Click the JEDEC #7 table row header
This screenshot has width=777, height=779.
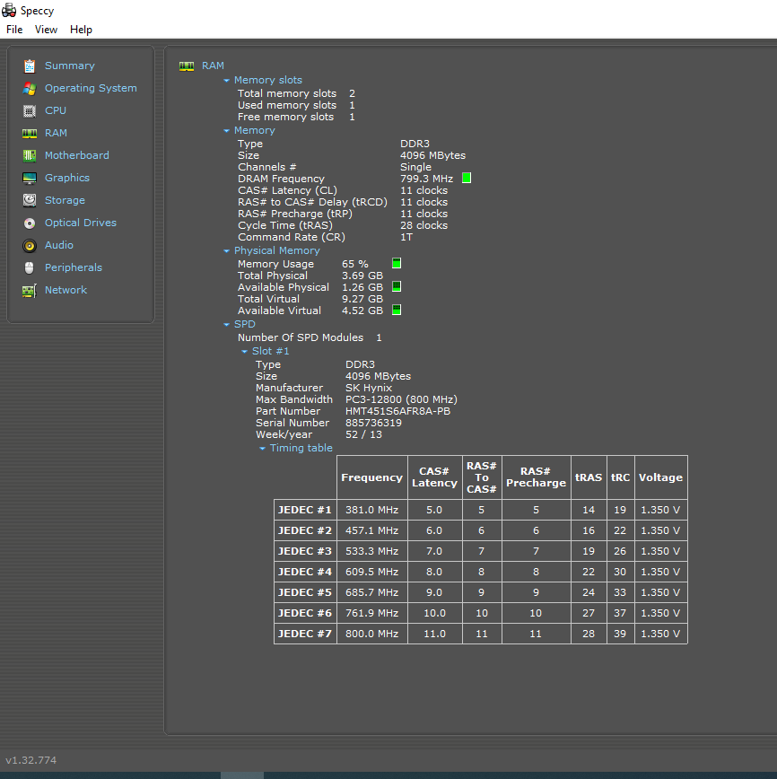pos(305,634)
